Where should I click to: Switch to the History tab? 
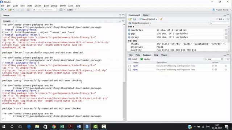pyautogui.click(x=146, y=15)
